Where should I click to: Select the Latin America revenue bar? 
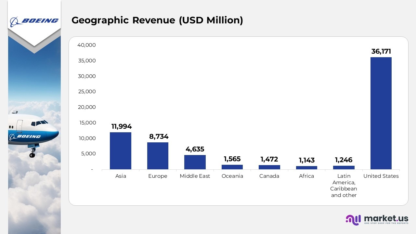(x=344, y=167)
